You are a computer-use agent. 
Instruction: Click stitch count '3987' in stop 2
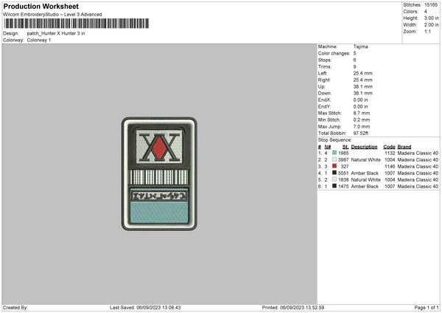[343, 160]
